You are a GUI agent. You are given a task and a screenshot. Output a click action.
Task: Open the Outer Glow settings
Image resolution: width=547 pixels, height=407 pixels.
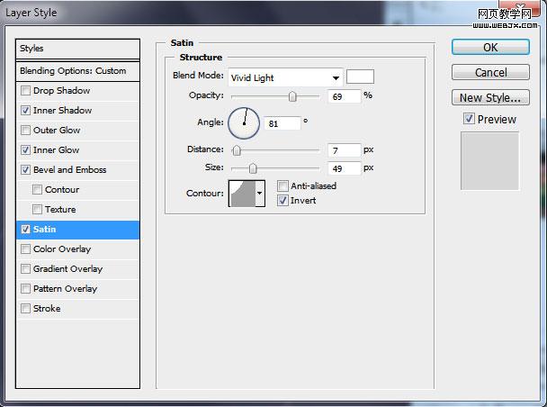coord(57,131)
